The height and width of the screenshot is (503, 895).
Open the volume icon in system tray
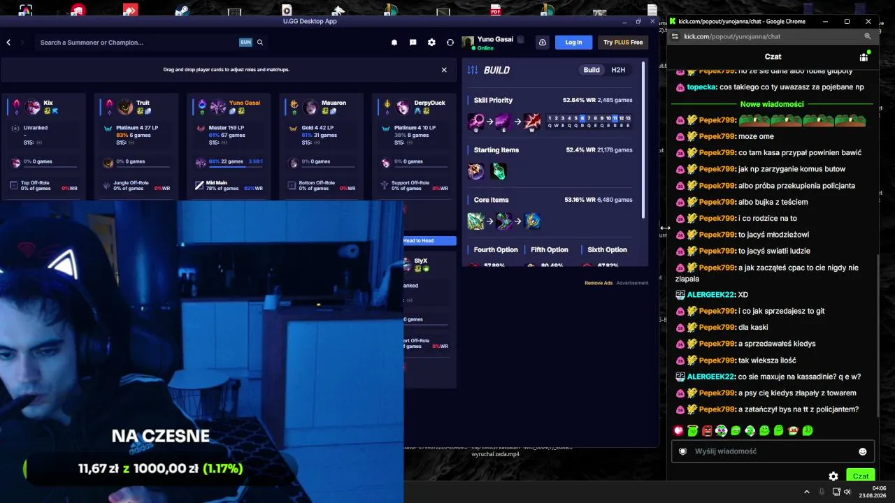point(847,492)
